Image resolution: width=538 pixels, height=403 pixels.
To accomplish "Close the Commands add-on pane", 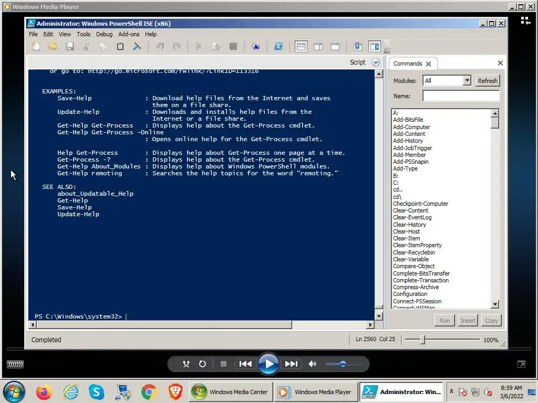I will (x=500, y=63).
